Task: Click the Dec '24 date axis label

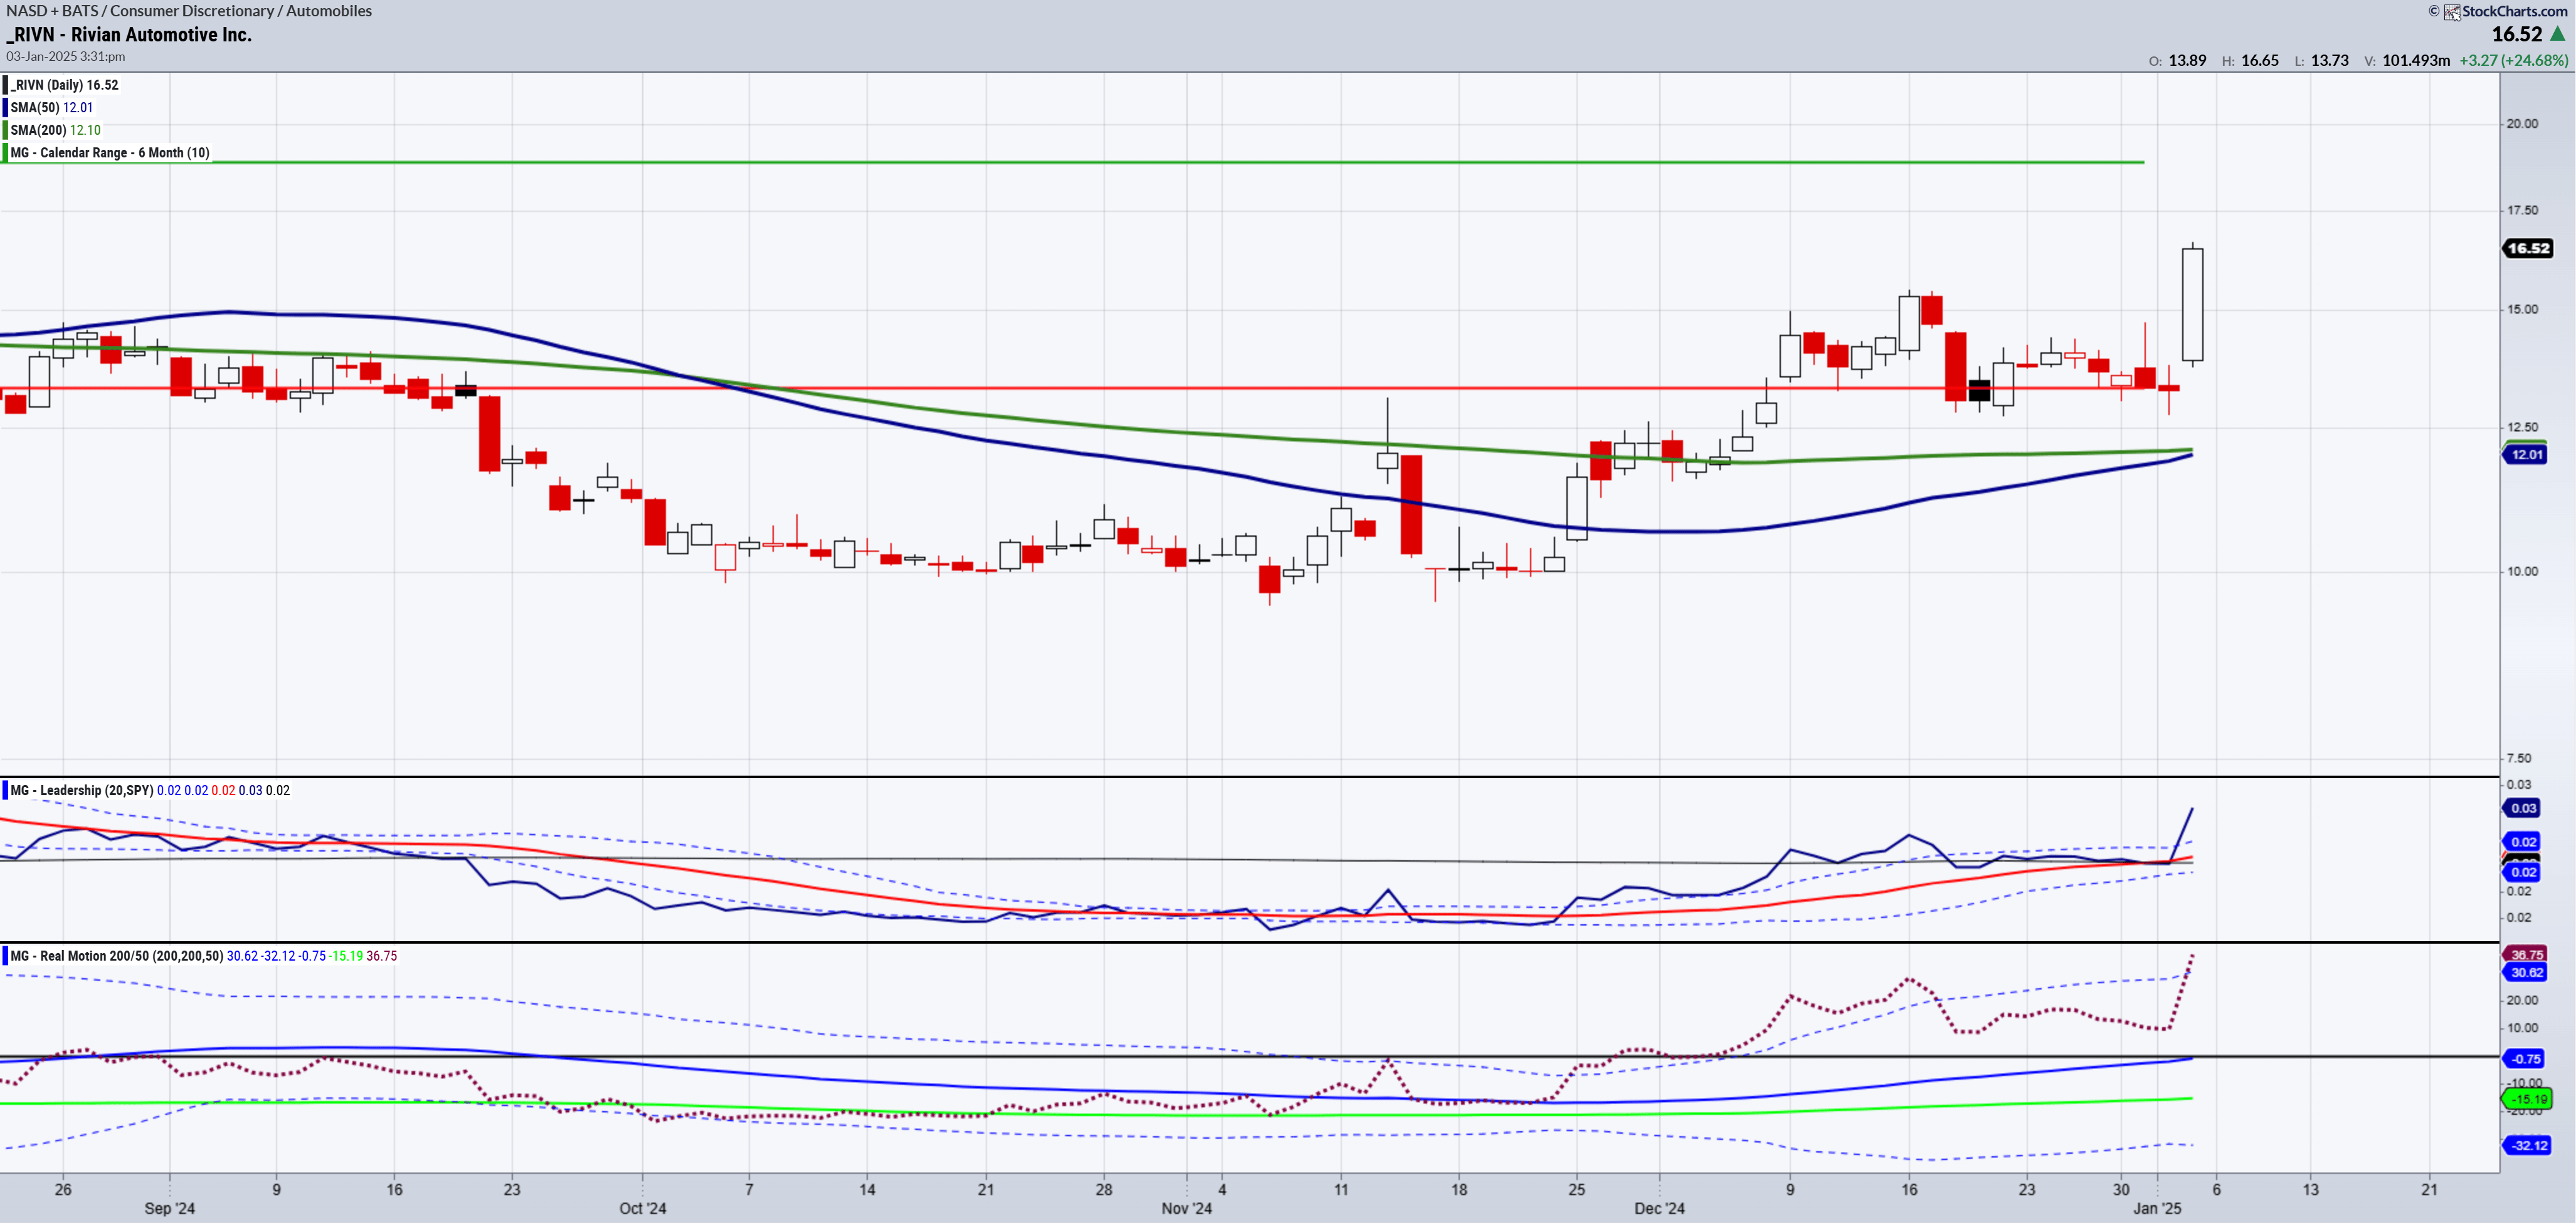Action: (x=1660, y=1208)
